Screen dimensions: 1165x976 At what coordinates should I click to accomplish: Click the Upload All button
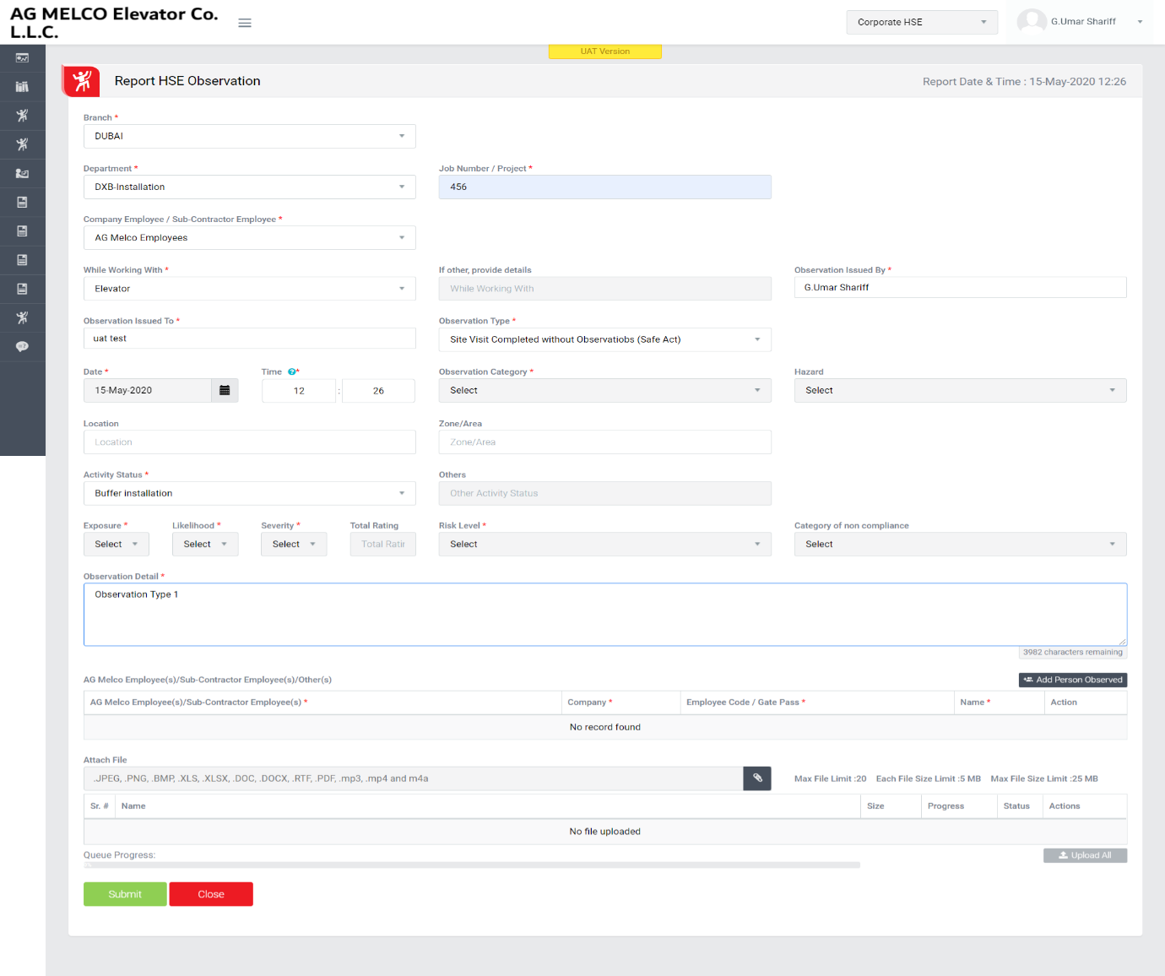1085,855
